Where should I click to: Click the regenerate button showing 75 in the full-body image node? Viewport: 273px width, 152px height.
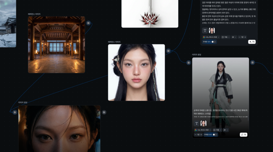point(244,135)
